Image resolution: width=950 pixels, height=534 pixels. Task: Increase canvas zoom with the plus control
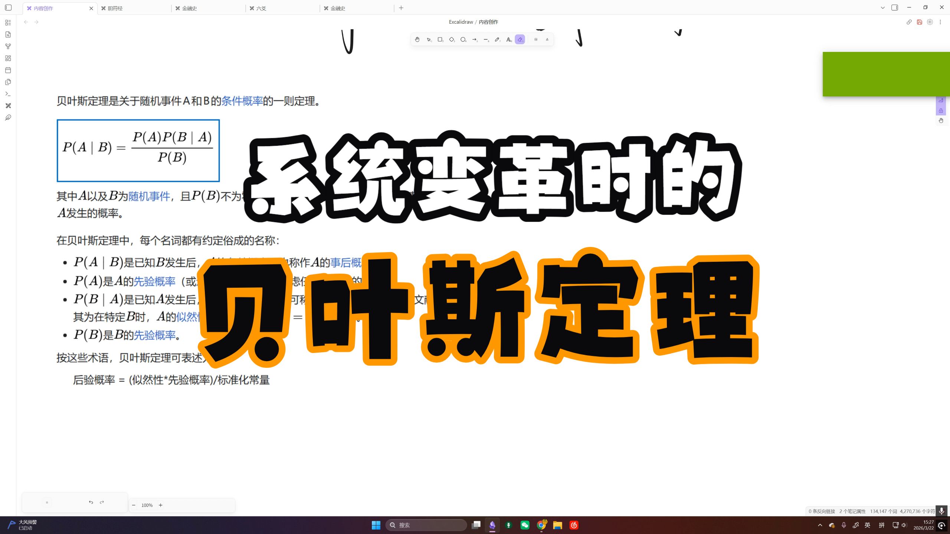click(x=160, y=505)
